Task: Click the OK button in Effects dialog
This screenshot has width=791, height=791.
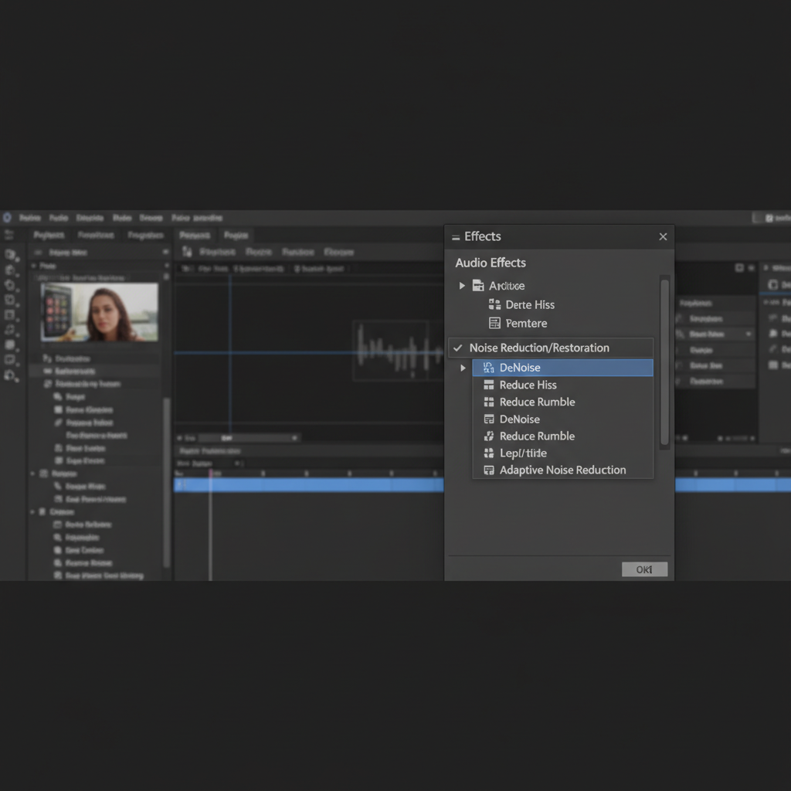Action: coord(644,569)
